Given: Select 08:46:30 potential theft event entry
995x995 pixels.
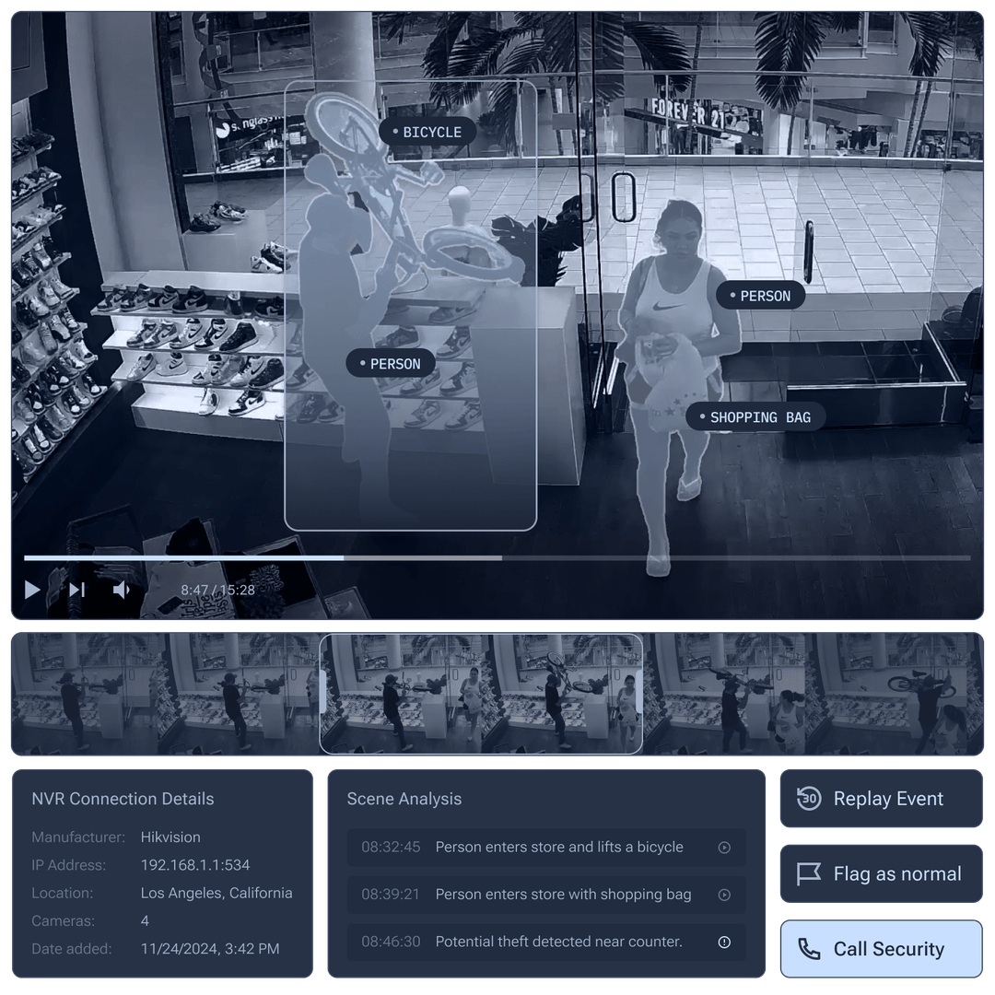Looking at the screenshot, I should pyautogui.click(x=545, y=942).
